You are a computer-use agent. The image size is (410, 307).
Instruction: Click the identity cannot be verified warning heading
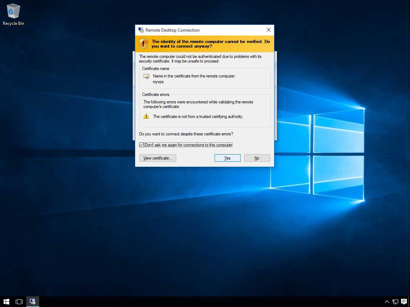(x=211, y=44)
